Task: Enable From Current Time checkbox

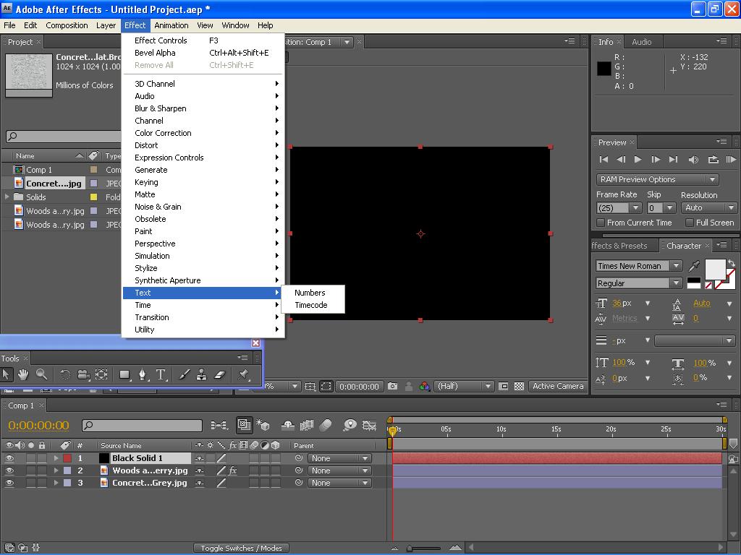Action: 601,223
